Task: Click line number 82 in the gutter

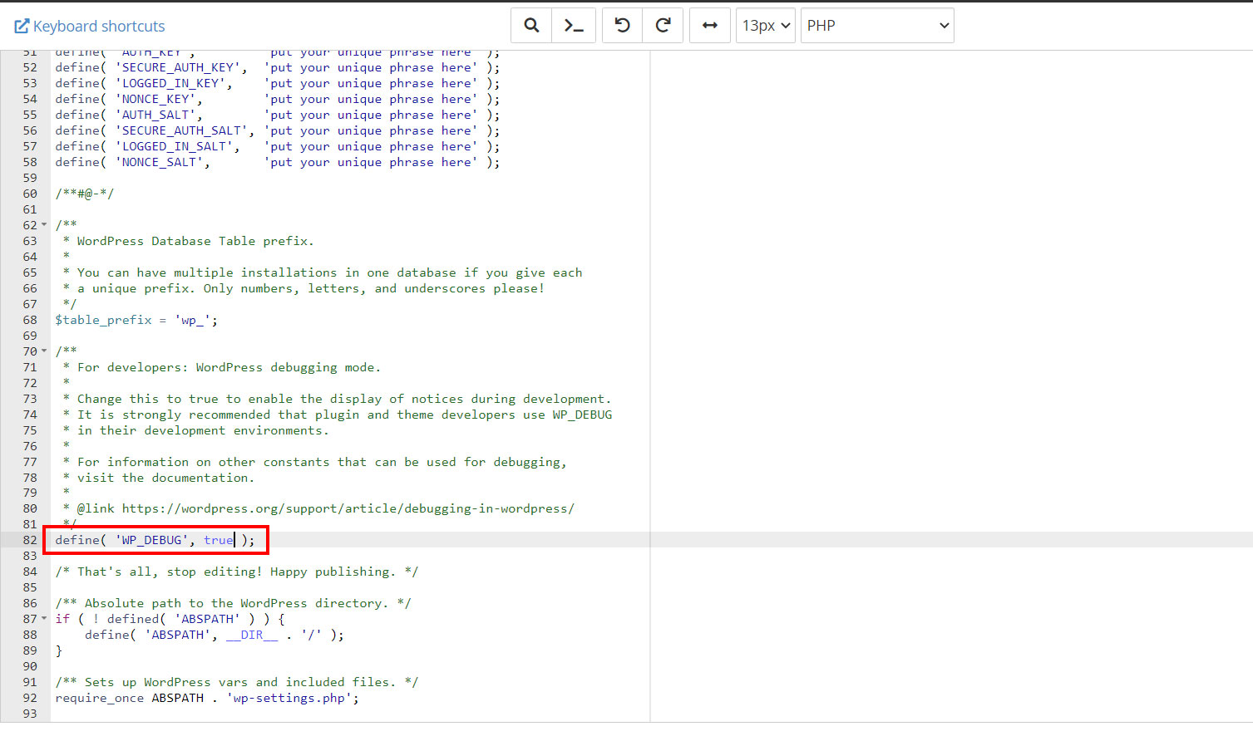Action: (x=30, y=540)
